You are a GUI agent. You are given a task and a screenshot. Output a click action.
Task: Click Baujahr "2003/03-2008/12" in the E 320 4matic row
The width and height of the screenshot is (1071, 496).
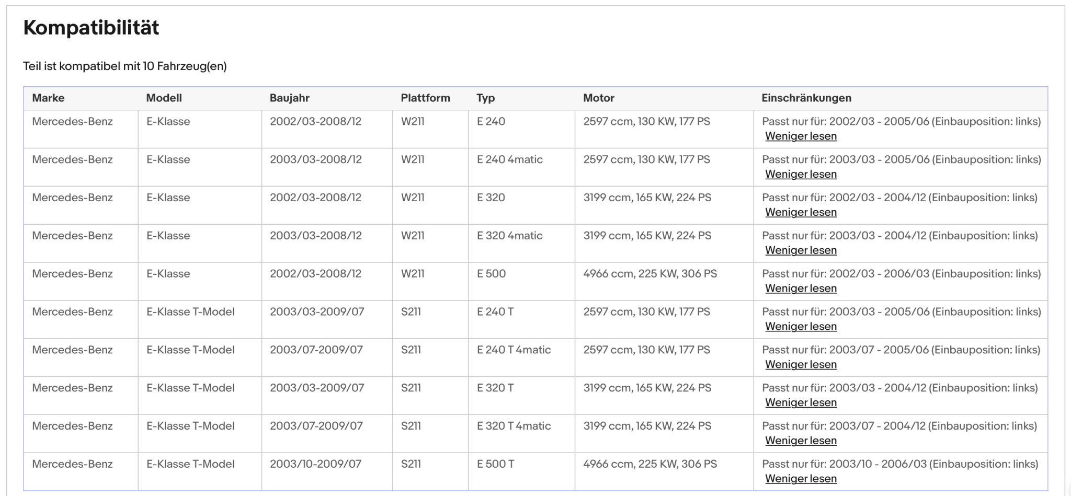click(316, 236)
